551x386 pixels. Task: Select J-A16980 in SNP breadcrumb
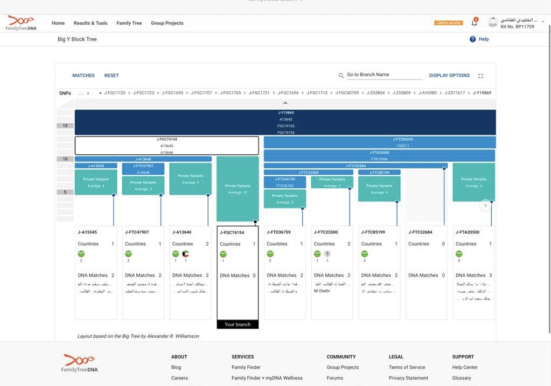(428, 93)
